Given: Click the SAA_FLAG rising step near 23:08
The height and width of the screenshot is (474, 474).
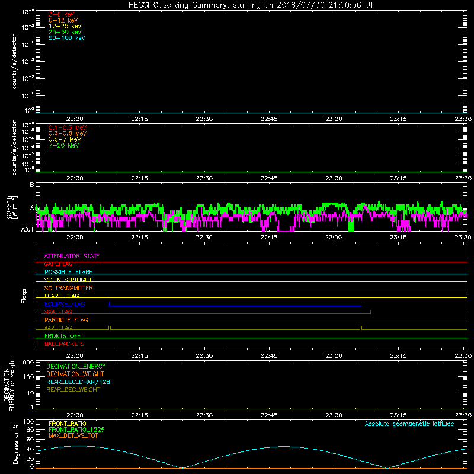Looking at the screenshot, I should tap(371, 312).
